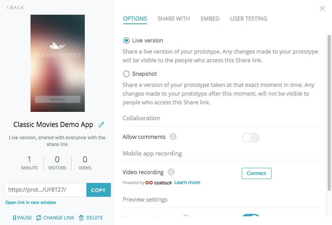Delete the share link with trash icon
The image size is (332, 225).
(x=81, y=218)
